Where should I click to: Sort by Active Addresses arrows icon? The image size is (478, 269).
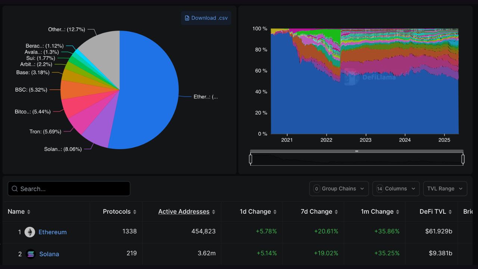214,212
